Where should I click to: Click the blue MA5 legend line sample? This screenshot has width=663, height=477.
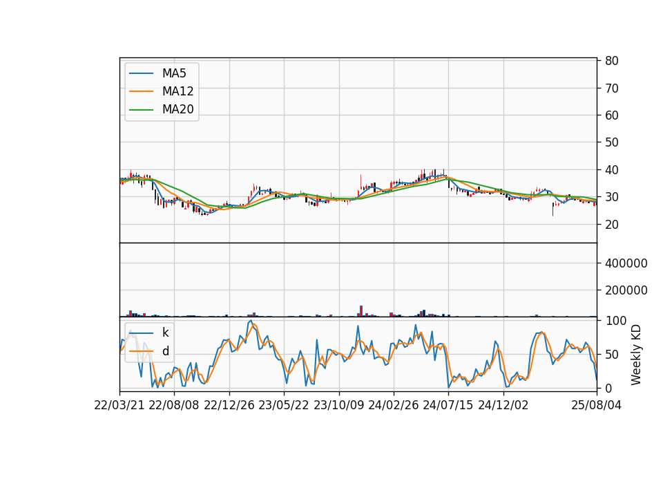tap(141, 73)
